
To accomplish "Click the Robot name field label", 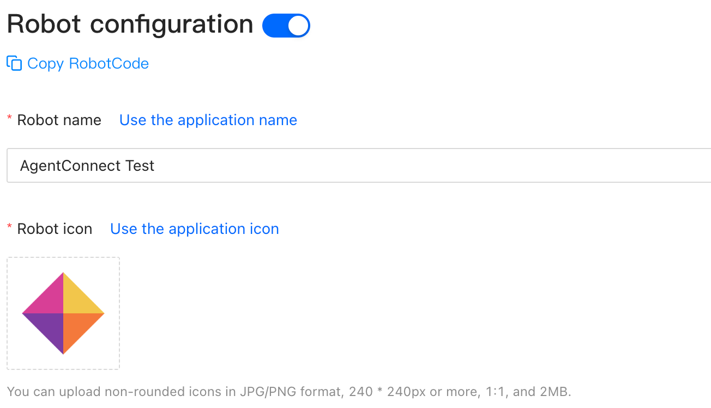I will pyautogui.click(x=59, y=120).
